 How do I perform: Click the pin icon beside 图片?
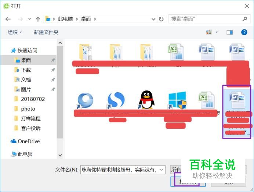pyautogui.click(x=53, y=89)
